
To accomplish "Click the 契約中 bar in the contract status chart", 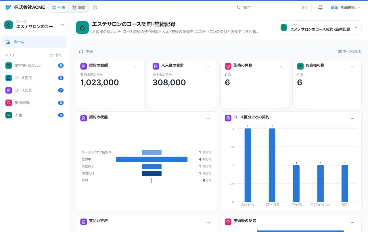I will point(152,159).
